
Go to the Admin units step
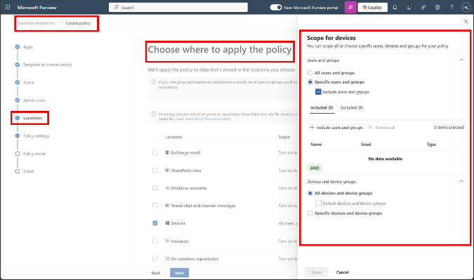[34, 100]
